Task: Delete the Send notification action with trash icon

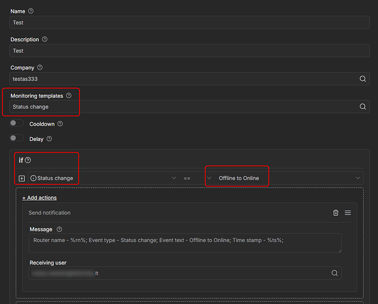Action: coord(335,213)
